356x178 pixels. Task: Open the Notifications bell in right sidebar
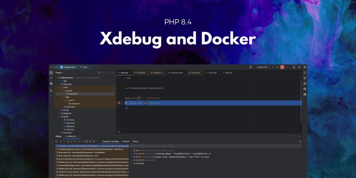coord(305,72)
